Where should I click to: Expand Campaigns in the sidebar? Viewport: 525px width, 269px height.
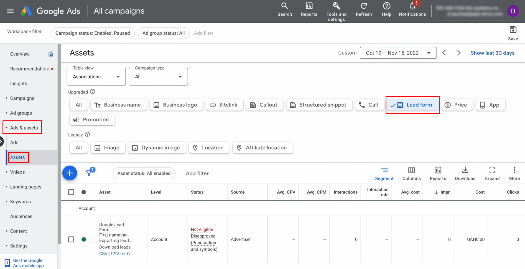coord(6,98)
